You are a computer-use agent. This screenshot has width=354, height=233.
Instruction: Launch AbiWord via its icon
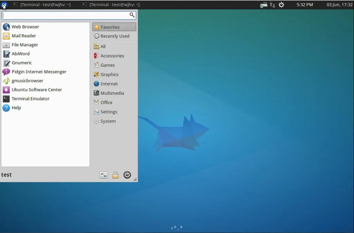6,54
